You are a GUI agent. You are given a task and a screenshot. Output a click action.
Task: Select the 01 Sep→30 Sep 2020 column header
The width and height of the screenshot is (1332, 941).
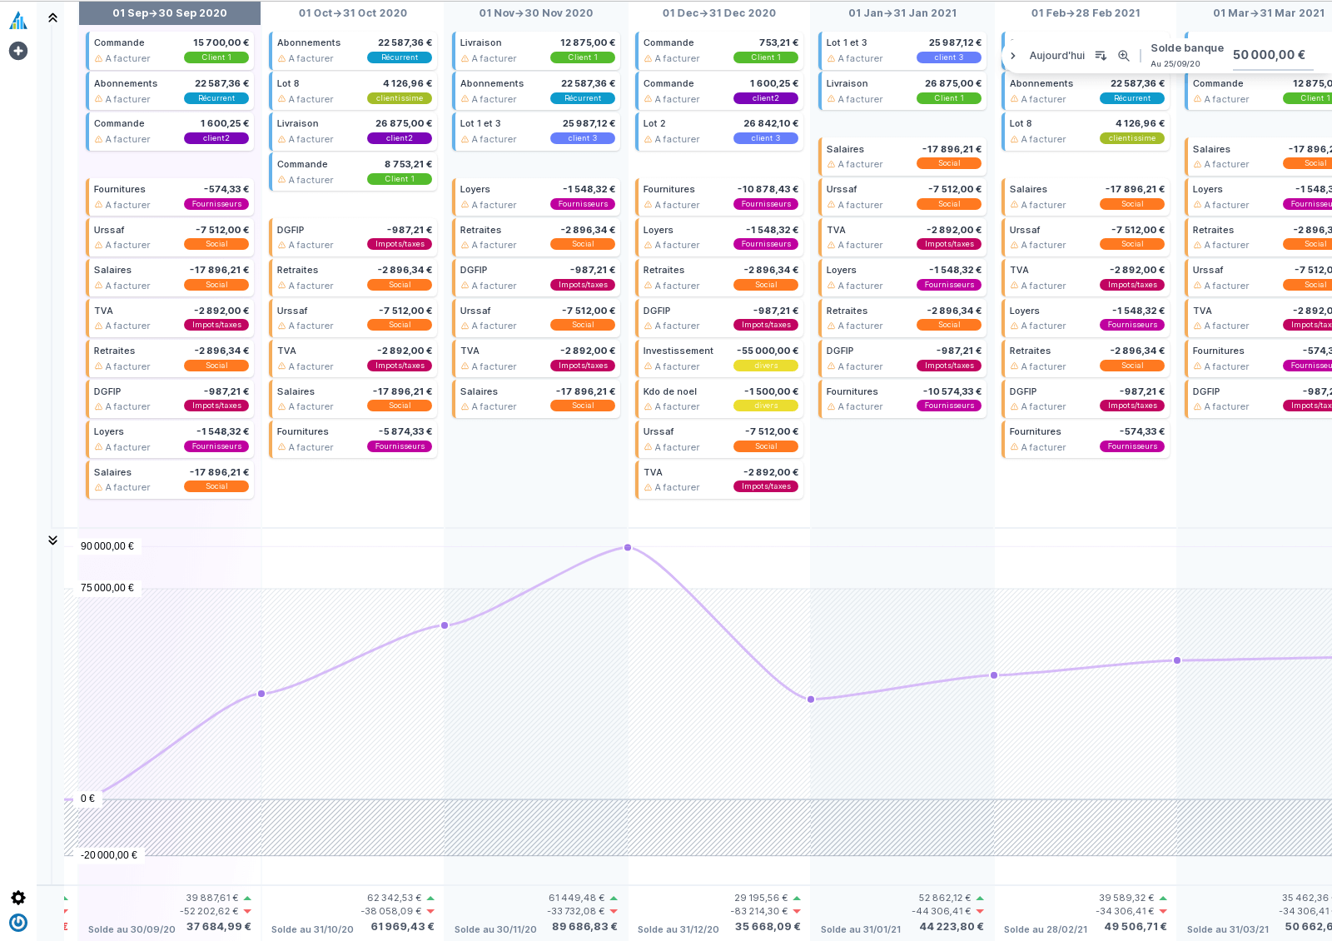coord(170,13)
